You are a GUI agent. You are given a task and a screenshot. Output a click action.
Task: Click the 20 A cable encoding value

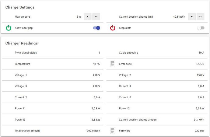[201, 53]
